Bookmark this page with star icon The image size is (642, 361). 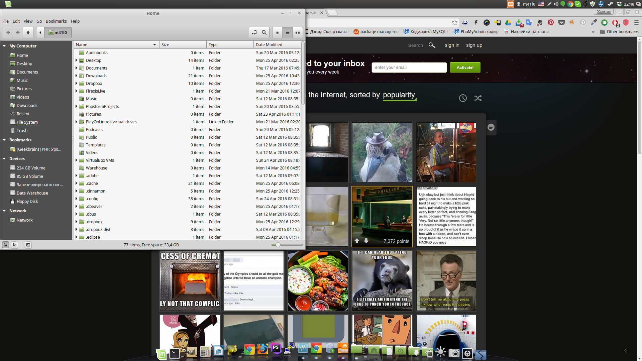click(x=454, y=23)
